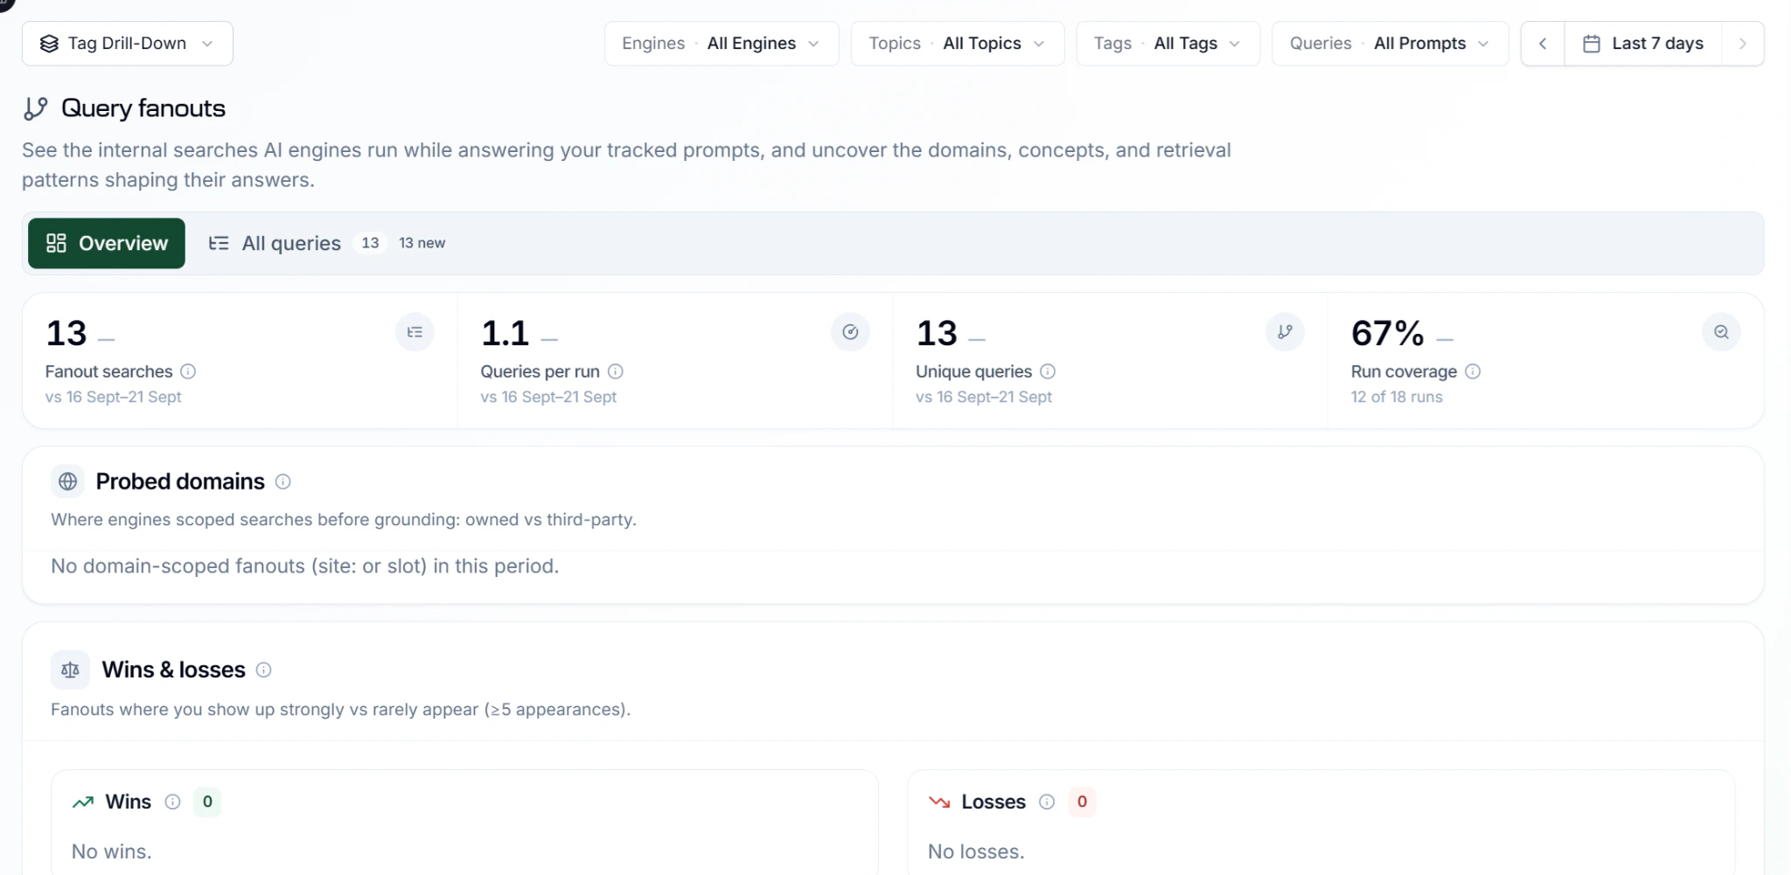Open the Tag Drill-Down dropdown
The height and width of the screenshot is (875, 1791).
click(x=128, y=44)
